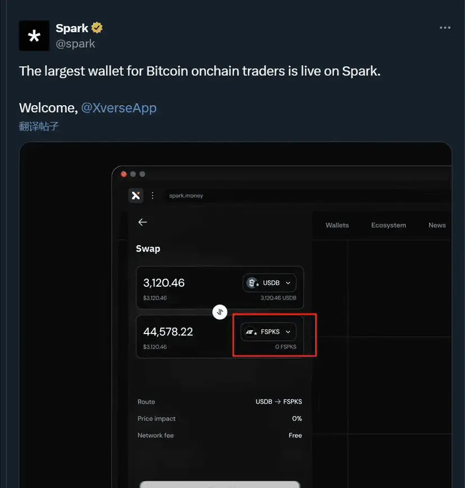Open the News tab
This screenshot has width=465, height=488.
[x=437, y=225]
